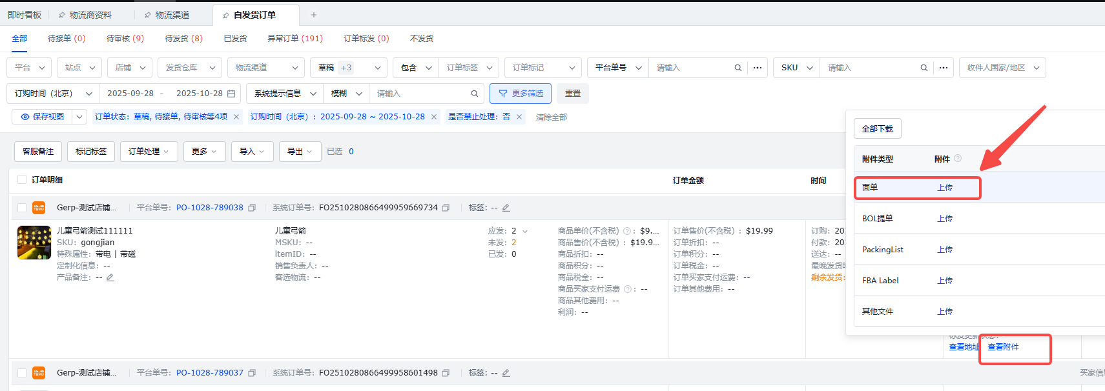Click 全部下载 button in attachment panel
Viewport: 1105px width, 391px height.
click(877, 128)
